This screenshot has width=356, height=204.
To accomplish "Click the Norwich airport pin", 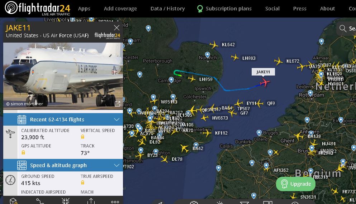I will pyautogui.click(x=208, y=55).
